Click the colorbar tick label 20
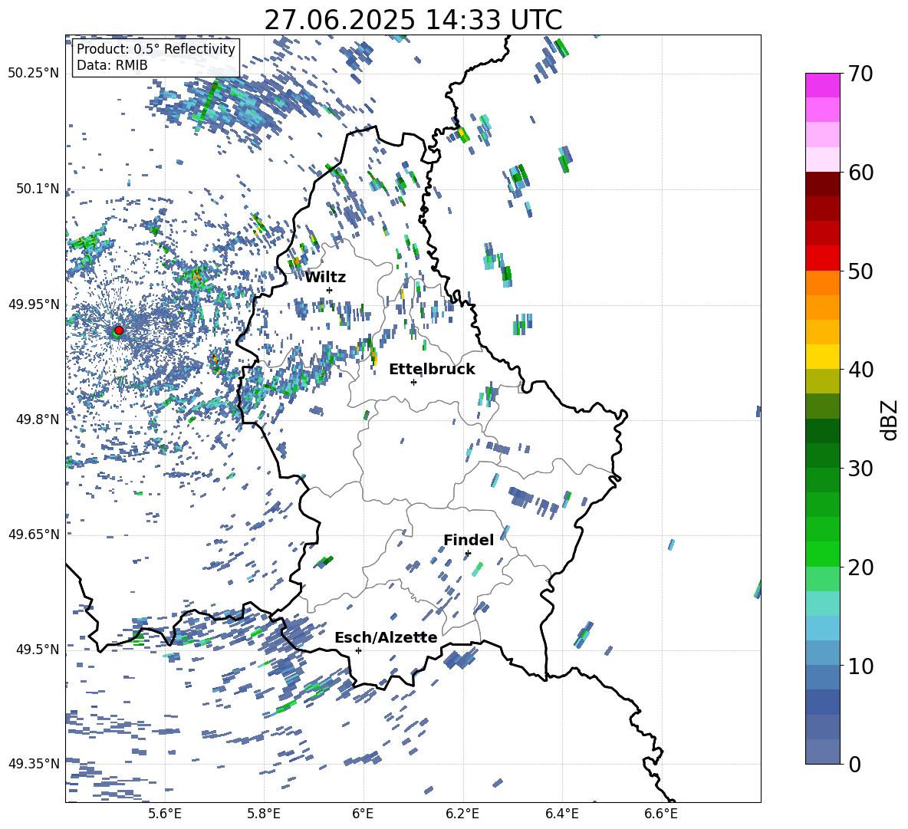Screen dimensions: 908x829 [x=860, y=567]
